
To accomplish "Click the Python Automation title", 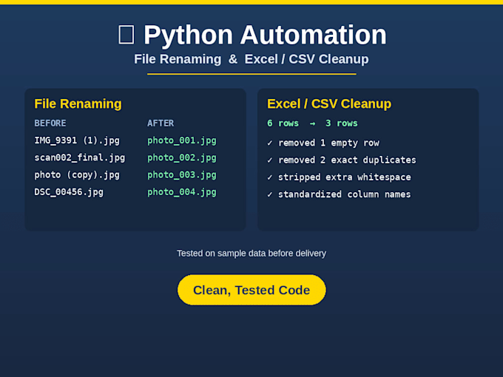I will (265, 35).
